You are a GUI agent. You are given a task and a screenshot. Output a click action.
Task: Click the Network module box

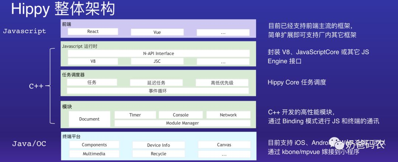click(x=228, y=115)
